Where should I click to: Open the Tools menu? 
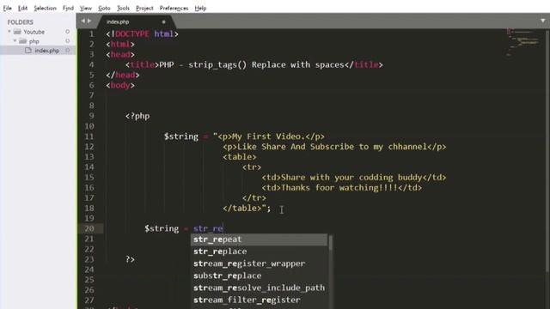[123, 8]
